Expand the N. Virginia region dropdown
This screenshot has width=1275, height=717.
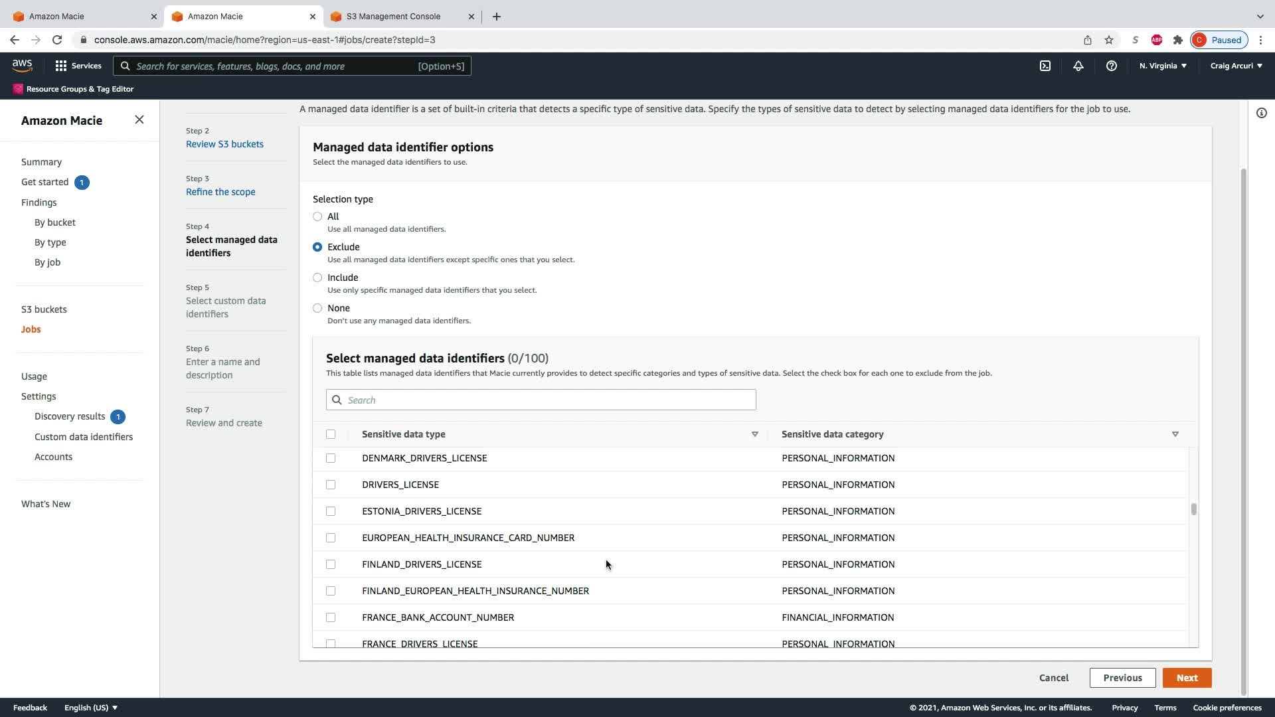point(1163,66)
